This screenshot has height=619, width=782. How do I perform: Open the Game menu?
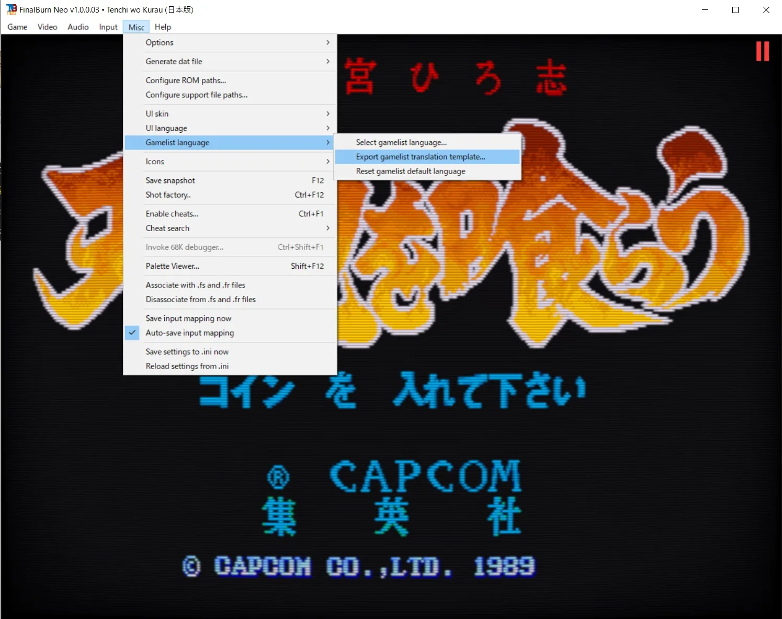[17, 27]
